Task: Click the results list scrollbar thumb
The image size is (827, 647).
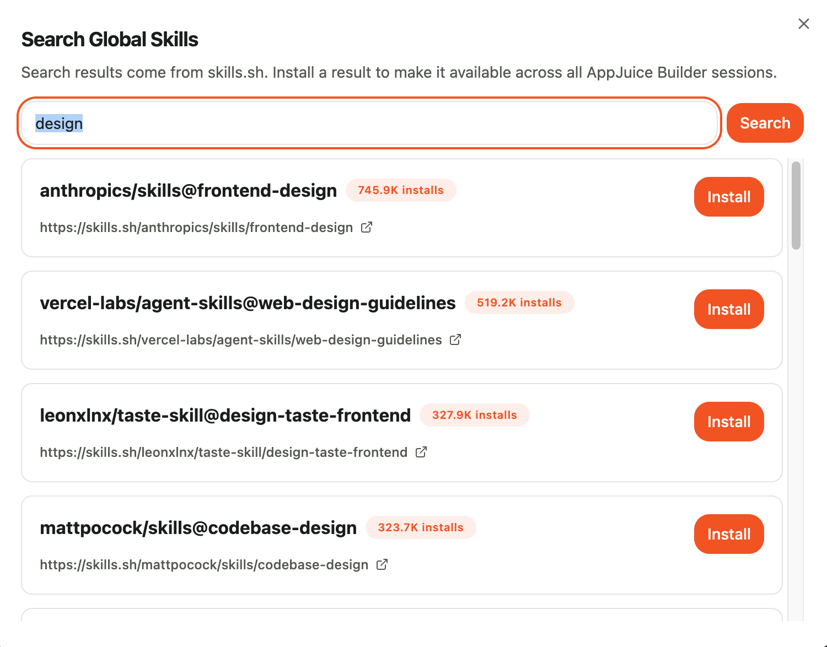Action: 796,206
